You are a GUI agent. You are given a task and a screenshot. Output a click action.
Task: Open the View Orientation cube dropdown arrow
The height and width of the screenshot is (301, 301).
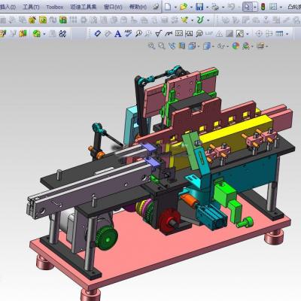199,46
